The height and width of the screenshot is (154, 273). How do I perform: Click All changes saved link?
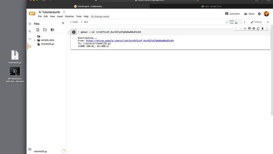pyautogui.click(x=100, y=16)
